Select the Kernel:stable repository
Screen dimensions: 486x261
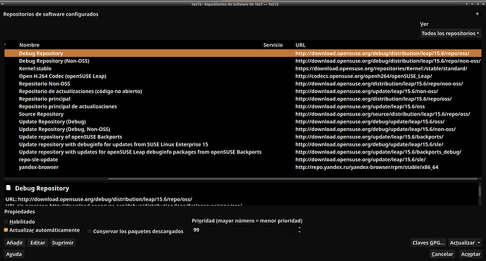pyautogui.click(x=243, y=68)
